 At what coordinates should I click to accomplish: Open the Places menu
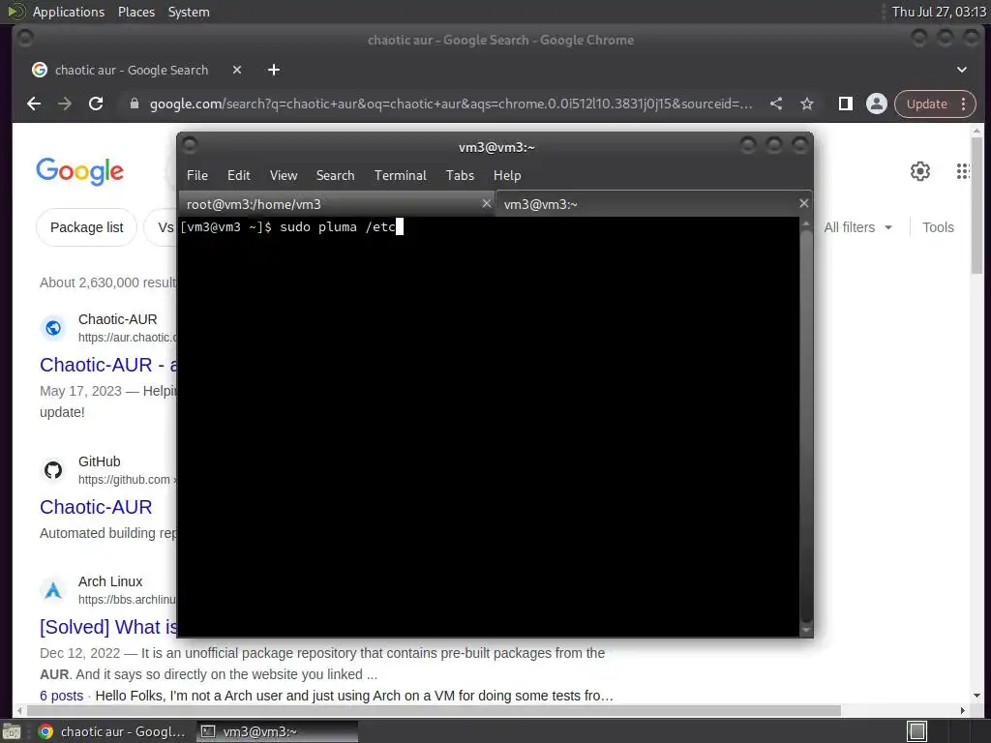pos(135,12)
